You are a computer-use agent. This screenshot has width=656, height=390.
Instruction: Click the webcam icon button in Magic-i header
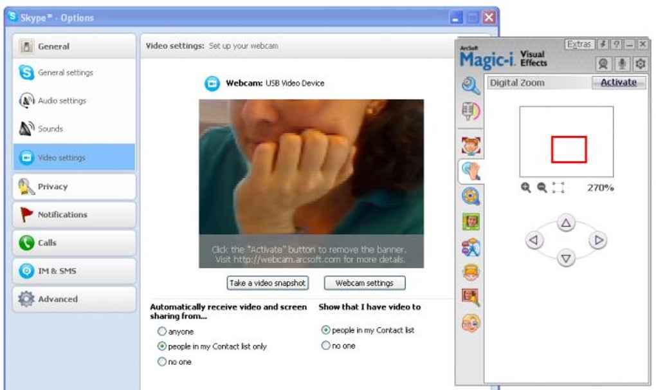603,64
